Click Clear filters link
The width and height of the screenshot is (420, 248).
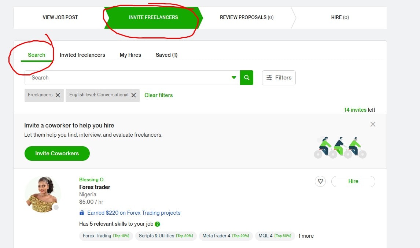click(159, 95)
